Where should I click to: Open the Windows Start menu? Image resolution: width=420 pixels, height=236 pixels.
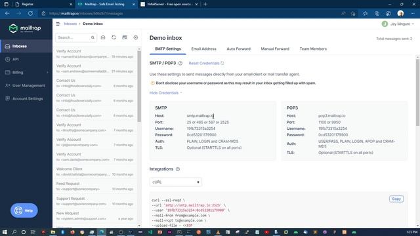click(x=5, y=232)
